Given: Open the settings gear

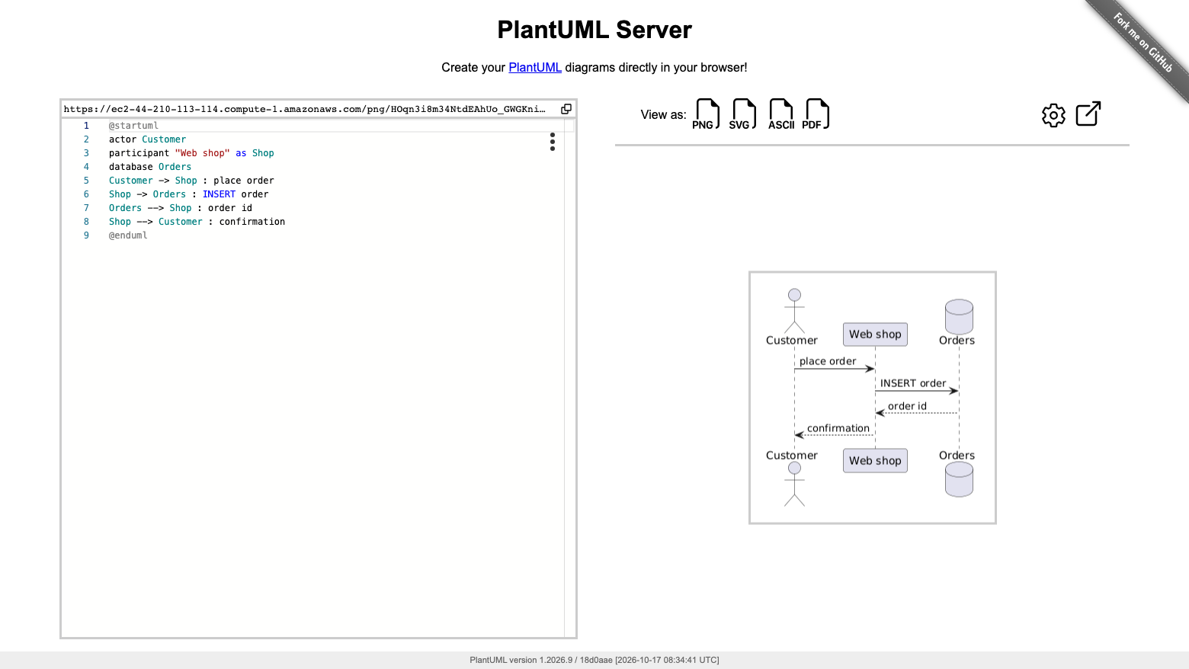Looking at the screenshot, I should click(x=1053, y=115).
